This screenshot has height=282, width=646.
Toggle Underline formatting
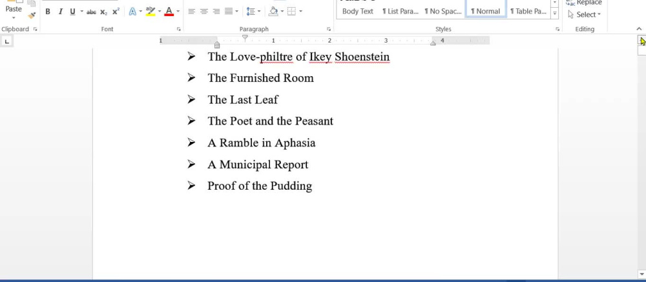point(72,12)
